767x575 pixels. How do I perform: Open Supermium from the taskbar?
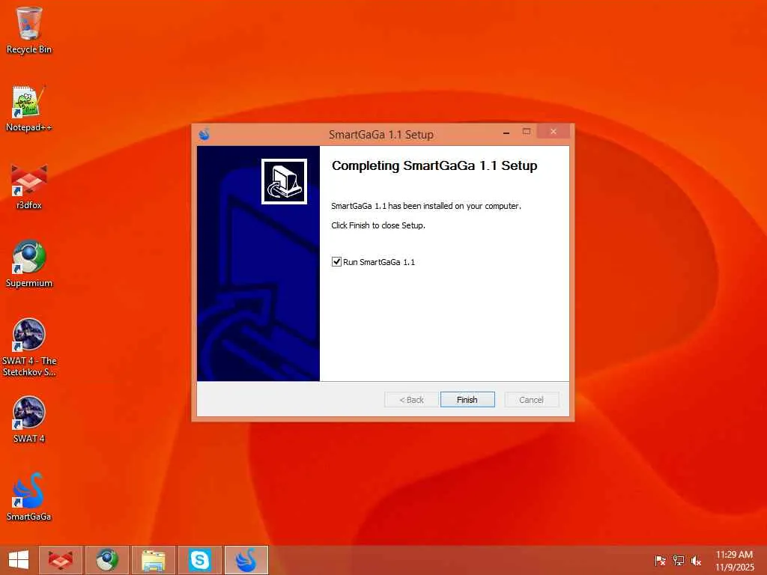tap(106, 560)
